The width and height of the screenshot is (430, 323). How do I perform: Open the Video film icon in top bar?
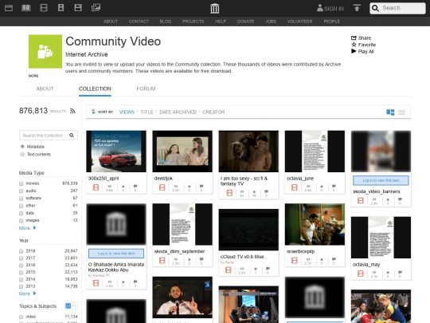click(x=44, y=8)
